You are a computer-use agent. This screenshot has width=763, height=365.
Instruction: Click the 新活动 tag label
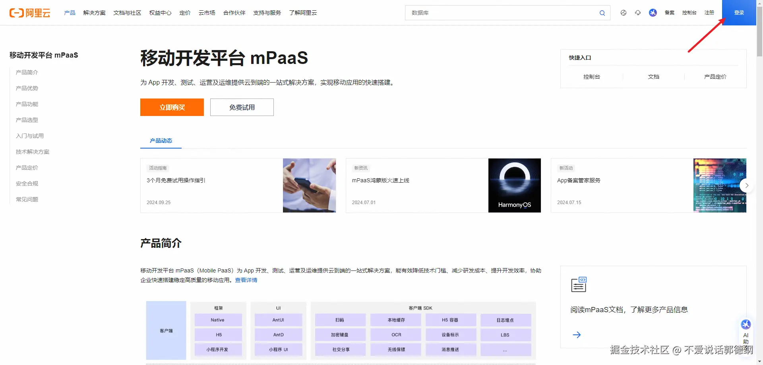coord(566,168)
